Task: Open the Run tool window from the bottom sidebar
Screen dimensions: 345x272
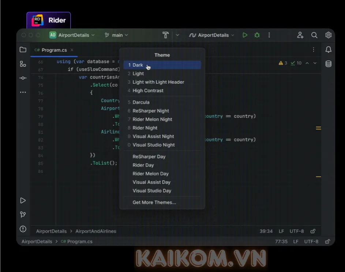Action: [23, 200]
